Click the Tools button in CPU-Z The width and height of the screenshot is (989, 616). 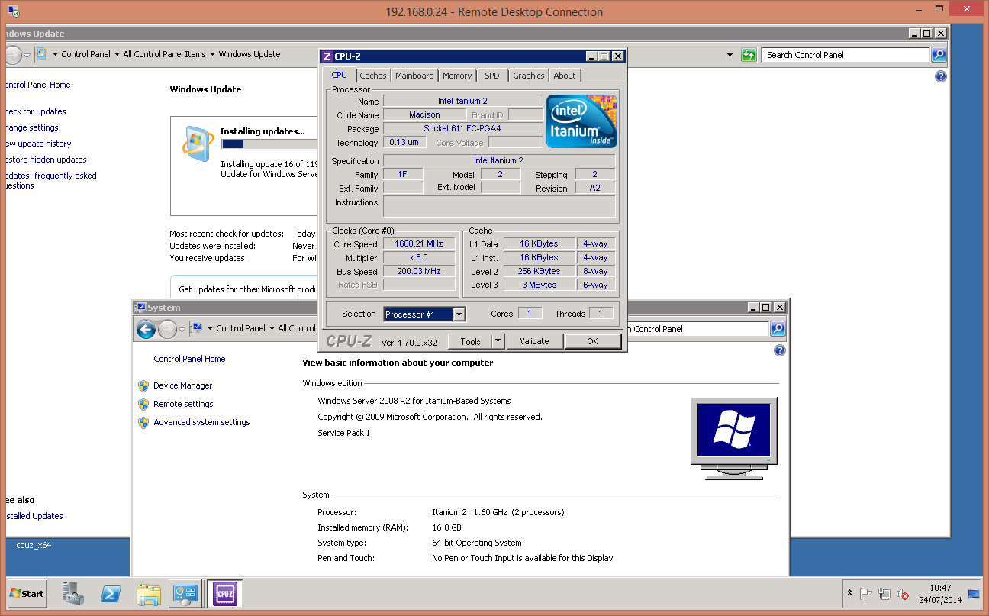(x=470, y=341)
